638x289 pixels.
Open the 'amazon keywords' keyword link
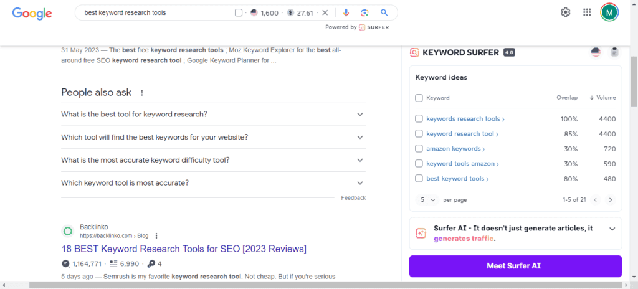(x=455, y=149)
